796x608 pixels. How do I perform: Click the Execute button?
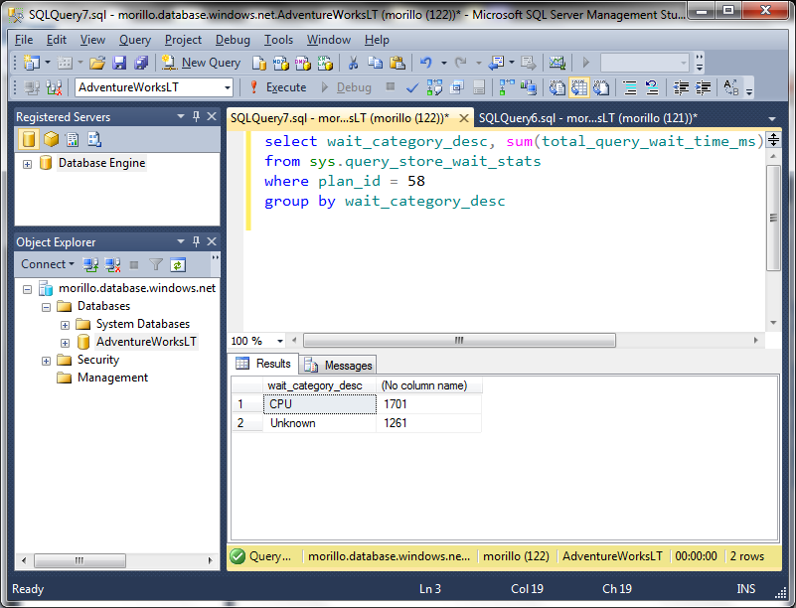coord(278,87)
